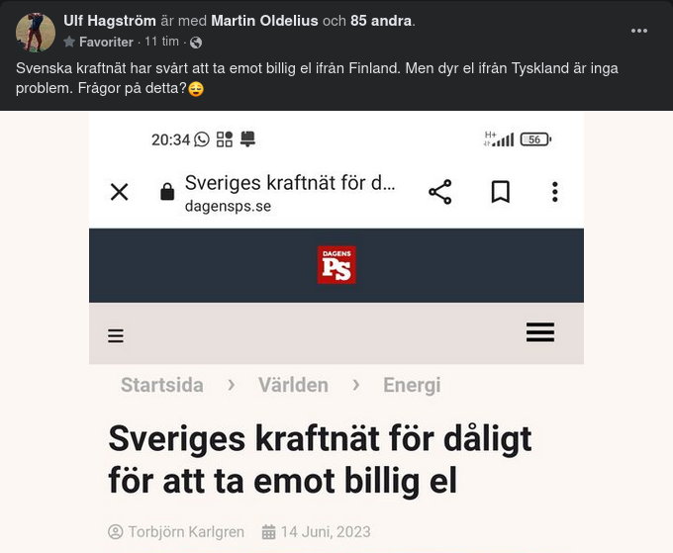Tap the share icon
The width and height of the screenshot is (673, 553).
[x=439, y=192]
